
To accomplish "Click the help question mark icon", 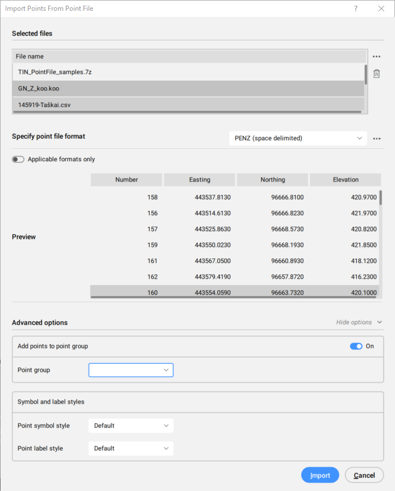I will [356, 9].
